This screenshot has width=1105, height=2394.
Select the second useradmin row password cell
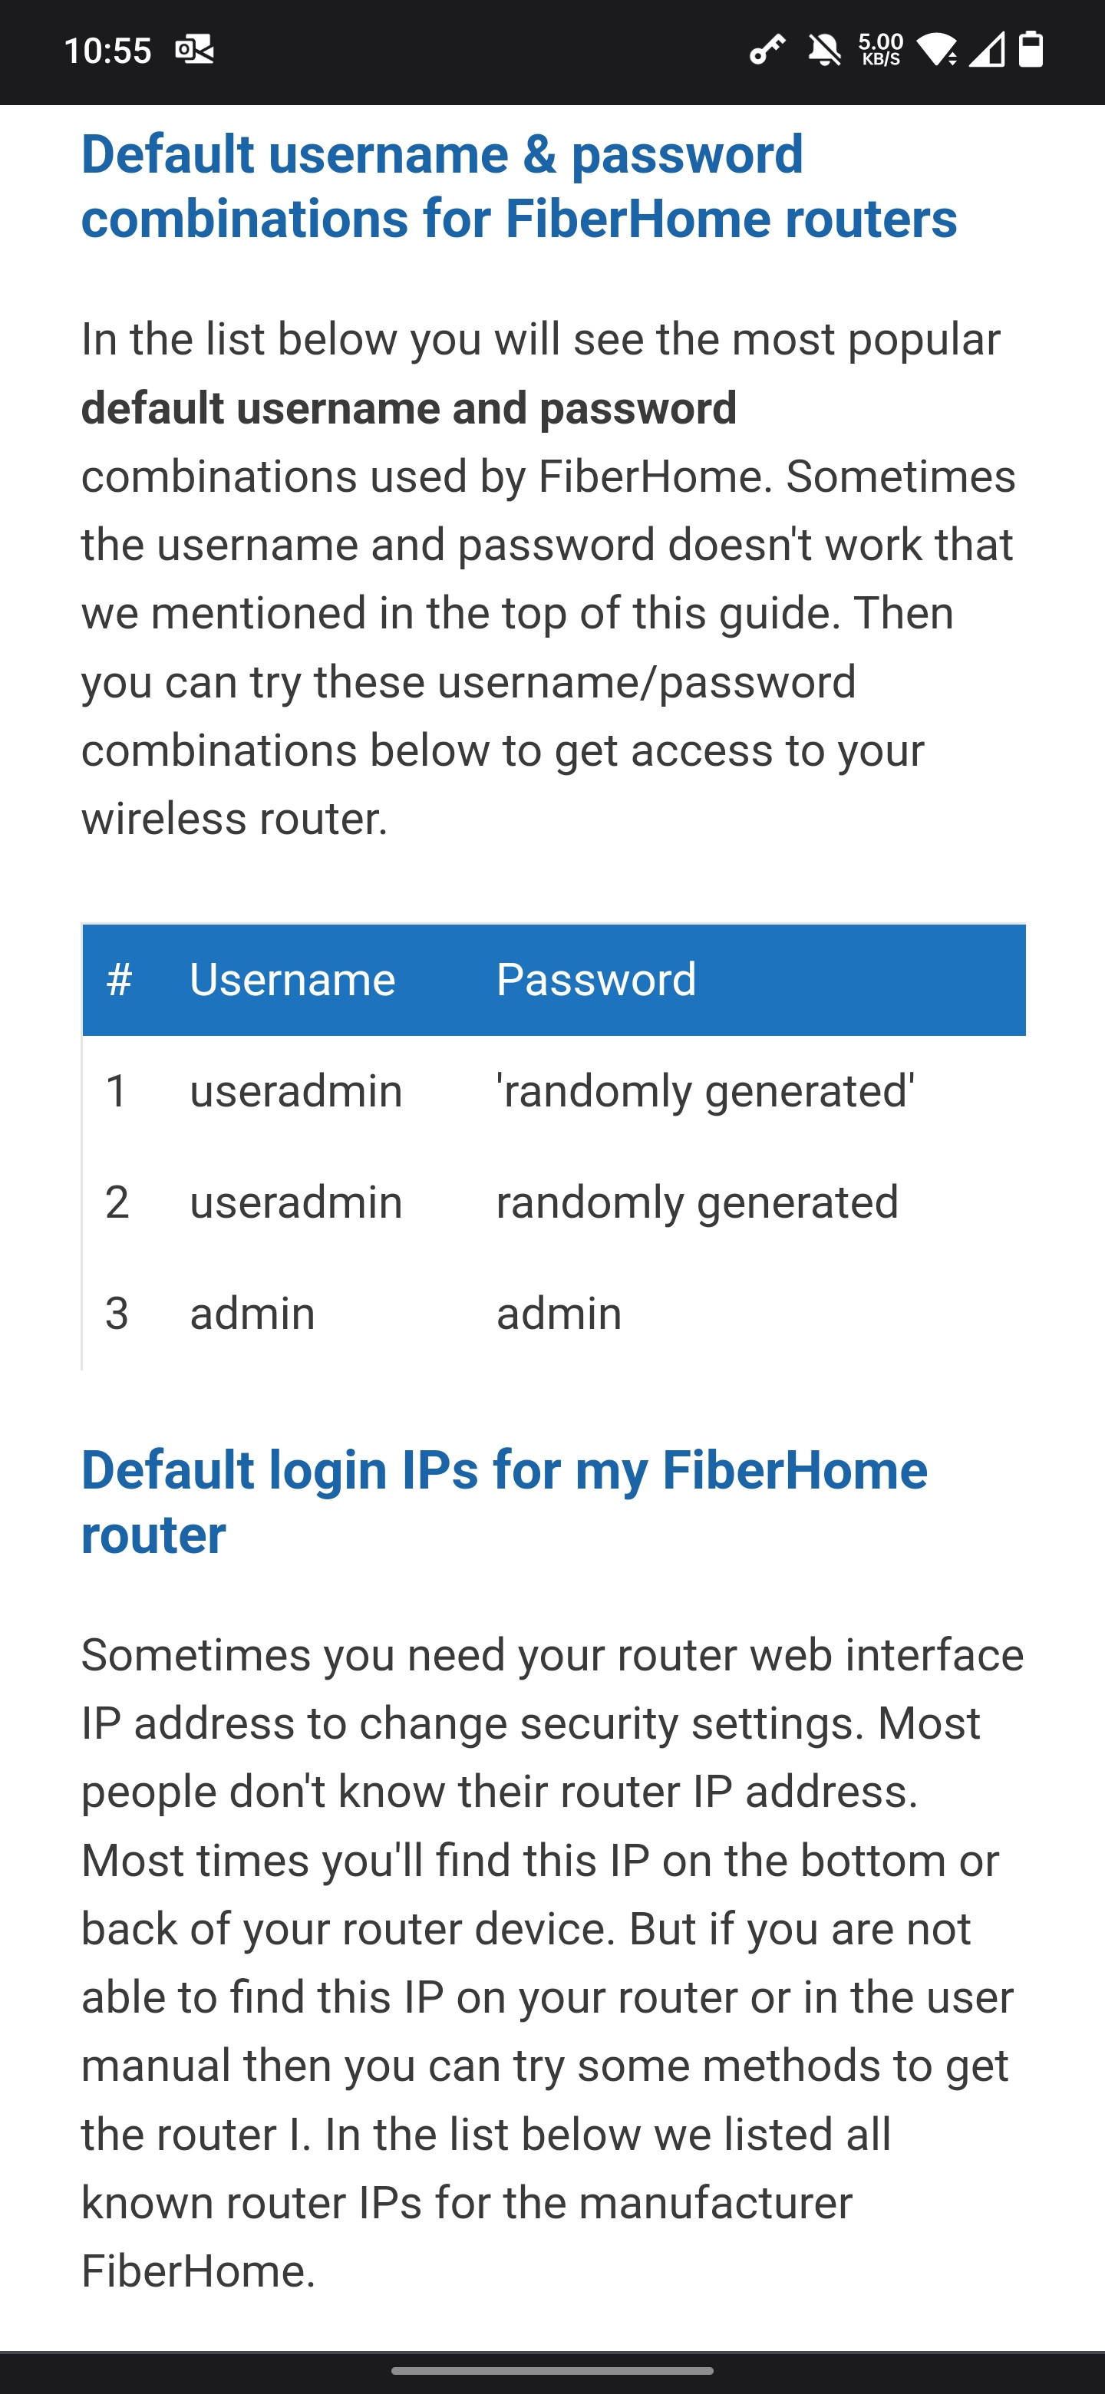click(698, 1202)
